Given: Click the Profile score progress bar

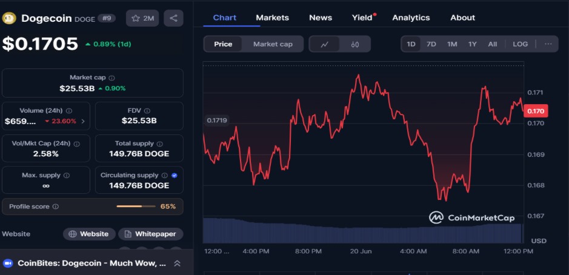Looking at the screenshot, I should (x=136, y=207).
